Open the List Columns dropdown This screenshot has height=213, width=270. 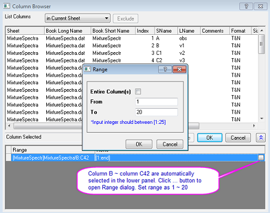(x=77, y=18)
